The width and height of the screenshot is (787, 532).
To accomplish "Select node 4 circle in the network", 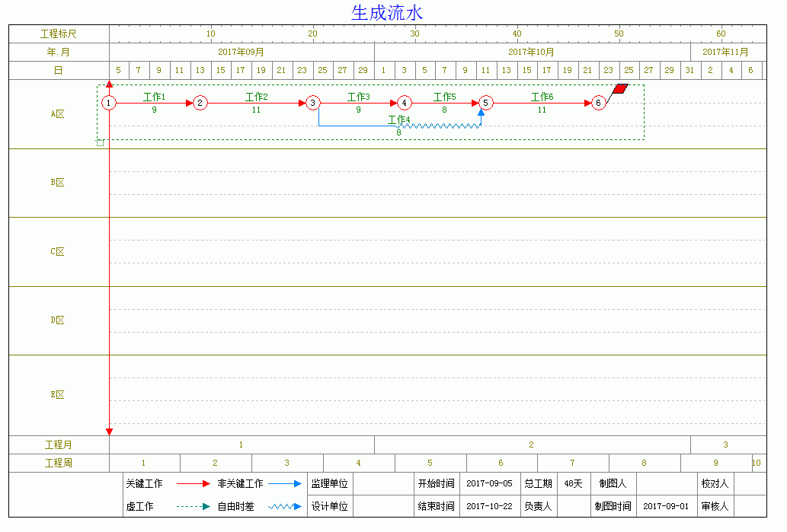I will point(405,103).
